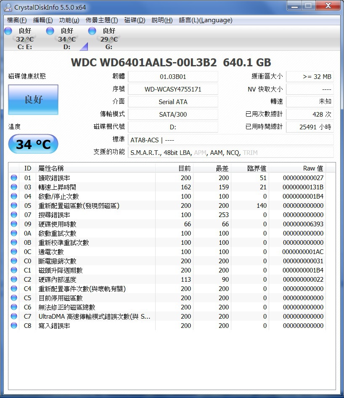Select the 硬碟使用時數 attribute name

pos(57,224)
